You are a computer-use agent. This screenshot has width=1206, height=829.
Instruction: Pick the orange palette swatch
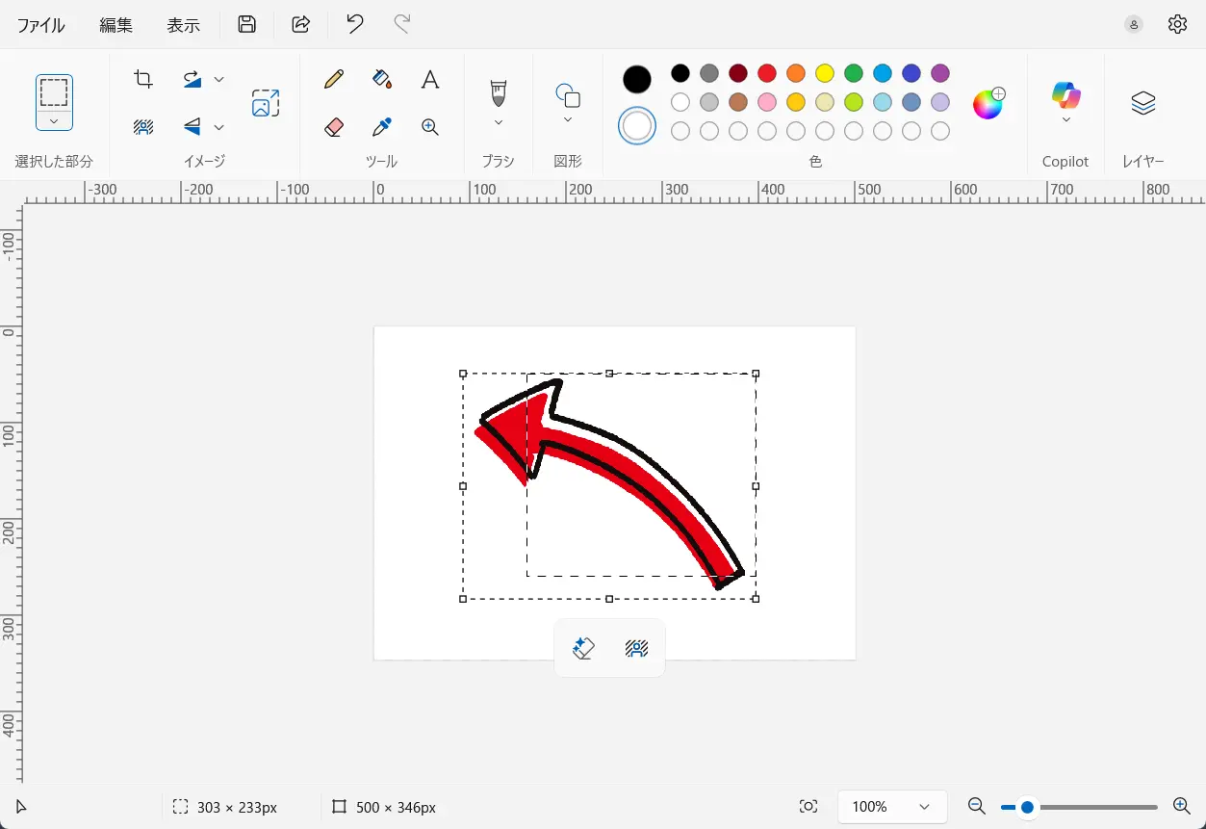pos(796,73)
